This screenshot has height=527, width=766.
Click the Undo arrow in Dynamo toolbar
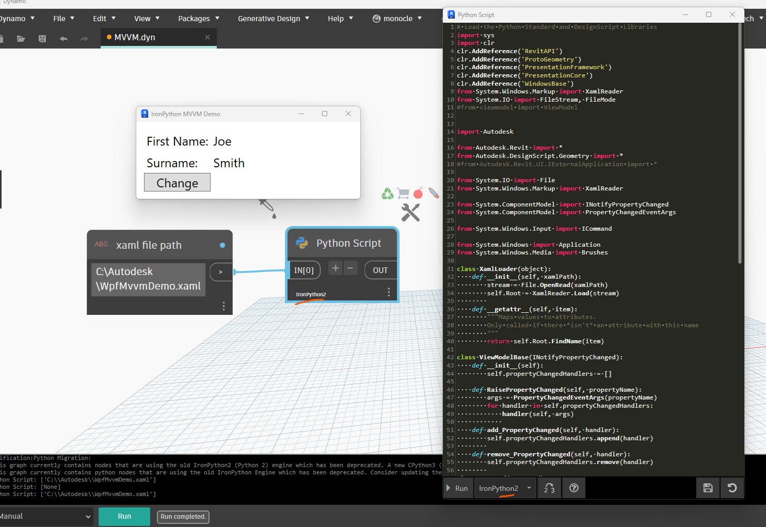pyautogui.click(x=63, y=39)
